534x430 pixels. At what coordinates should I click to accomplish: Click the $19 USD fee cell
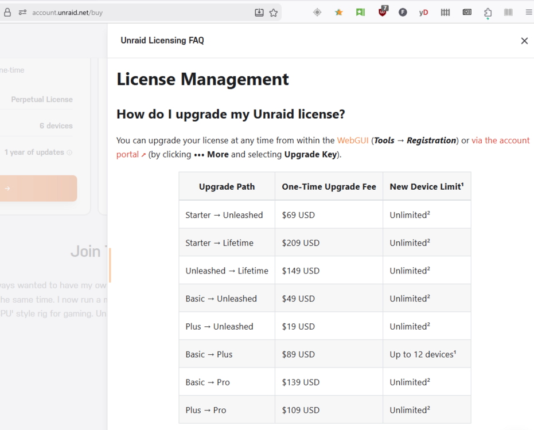pyautogui.click(x=329, y=326)
